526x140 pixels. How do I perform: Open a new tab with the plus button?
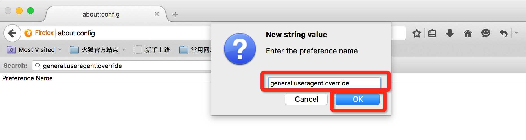pyautogui.click(x=175, y=14)
